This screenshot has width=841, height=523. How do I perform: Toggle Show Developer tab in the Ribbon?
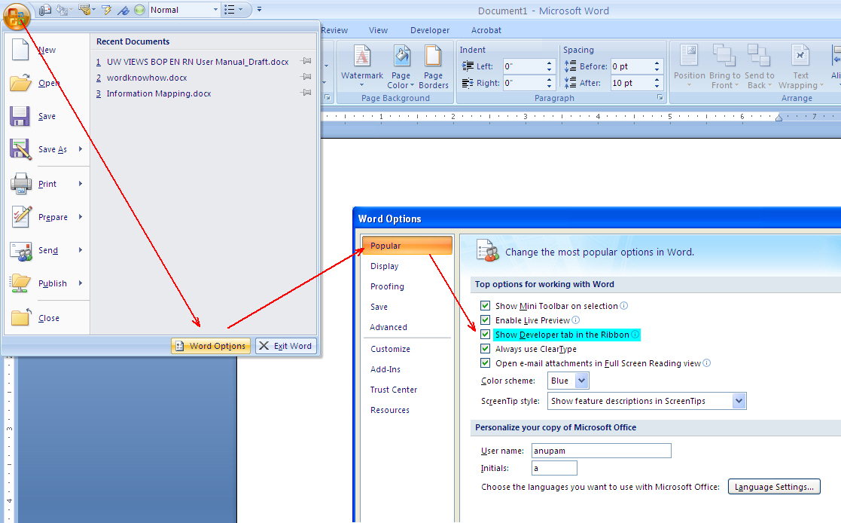[486, 335]
